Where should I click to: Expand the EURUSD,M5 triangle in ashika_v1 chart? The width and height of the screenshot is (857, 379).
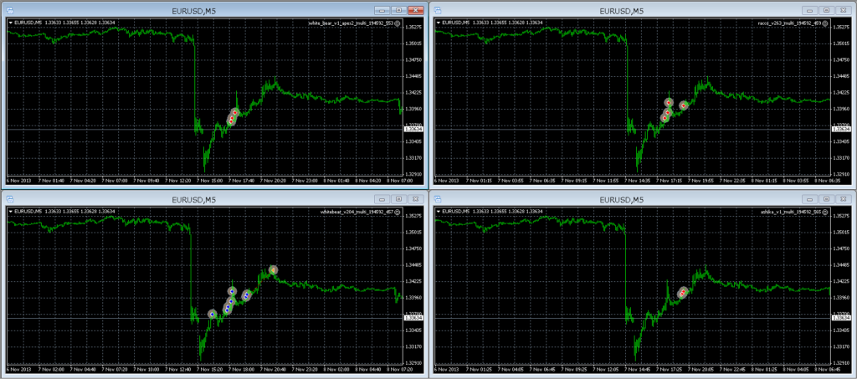(439, 212)
